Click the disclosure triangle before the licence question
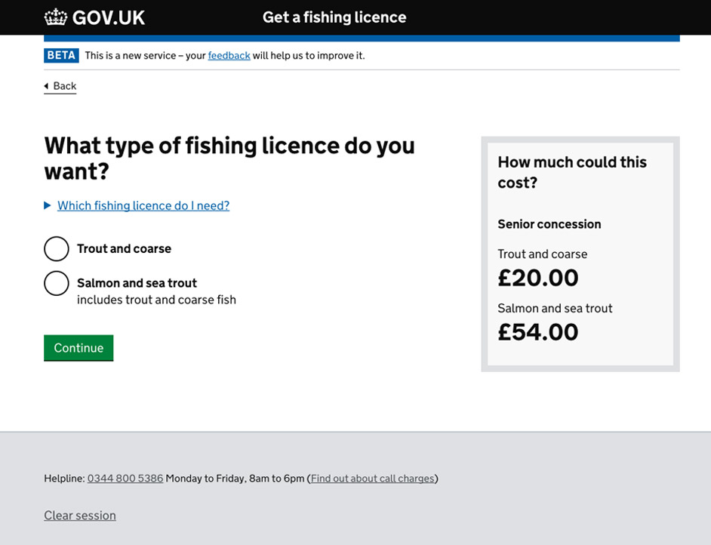Screen dimensions: 711x545 (48, 205)
